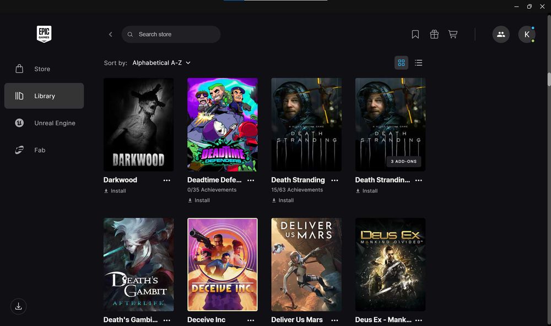Screen dimensions: 551x326
Task: Click the 15/63 Achievements text
Action: click(297, 190)
